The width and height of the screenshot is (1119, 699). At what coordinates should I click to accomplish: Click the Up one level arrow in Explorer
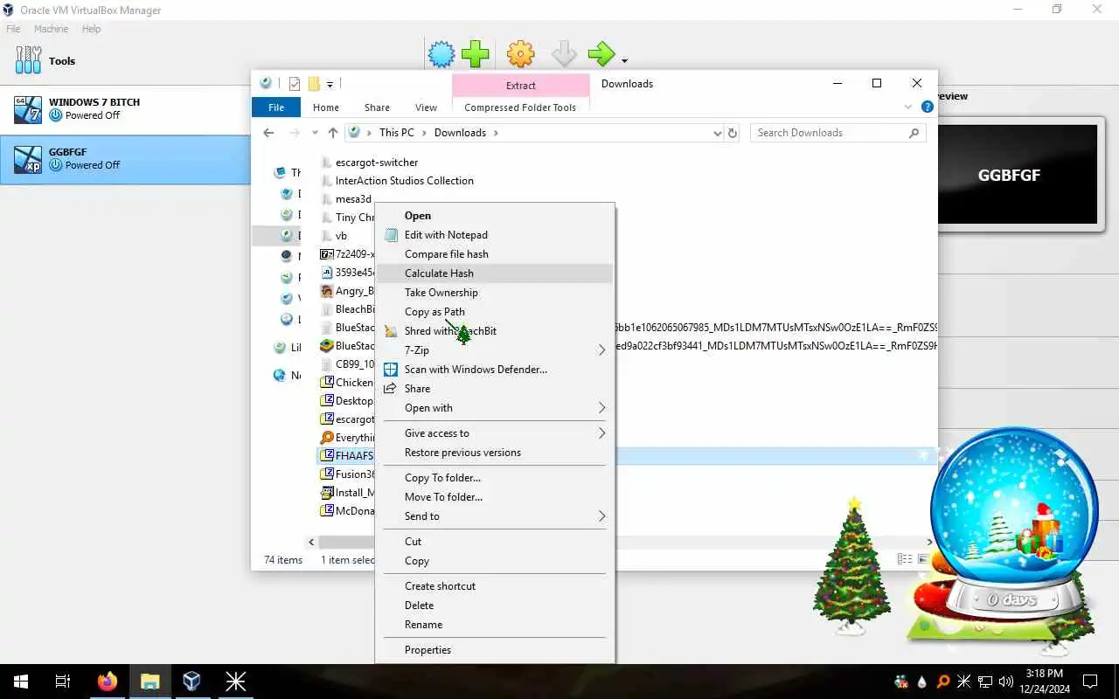point(333,133)
